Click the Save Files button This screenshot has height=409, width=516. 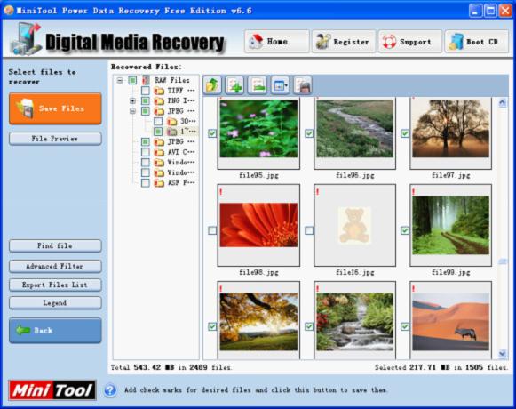click(55, 108)
